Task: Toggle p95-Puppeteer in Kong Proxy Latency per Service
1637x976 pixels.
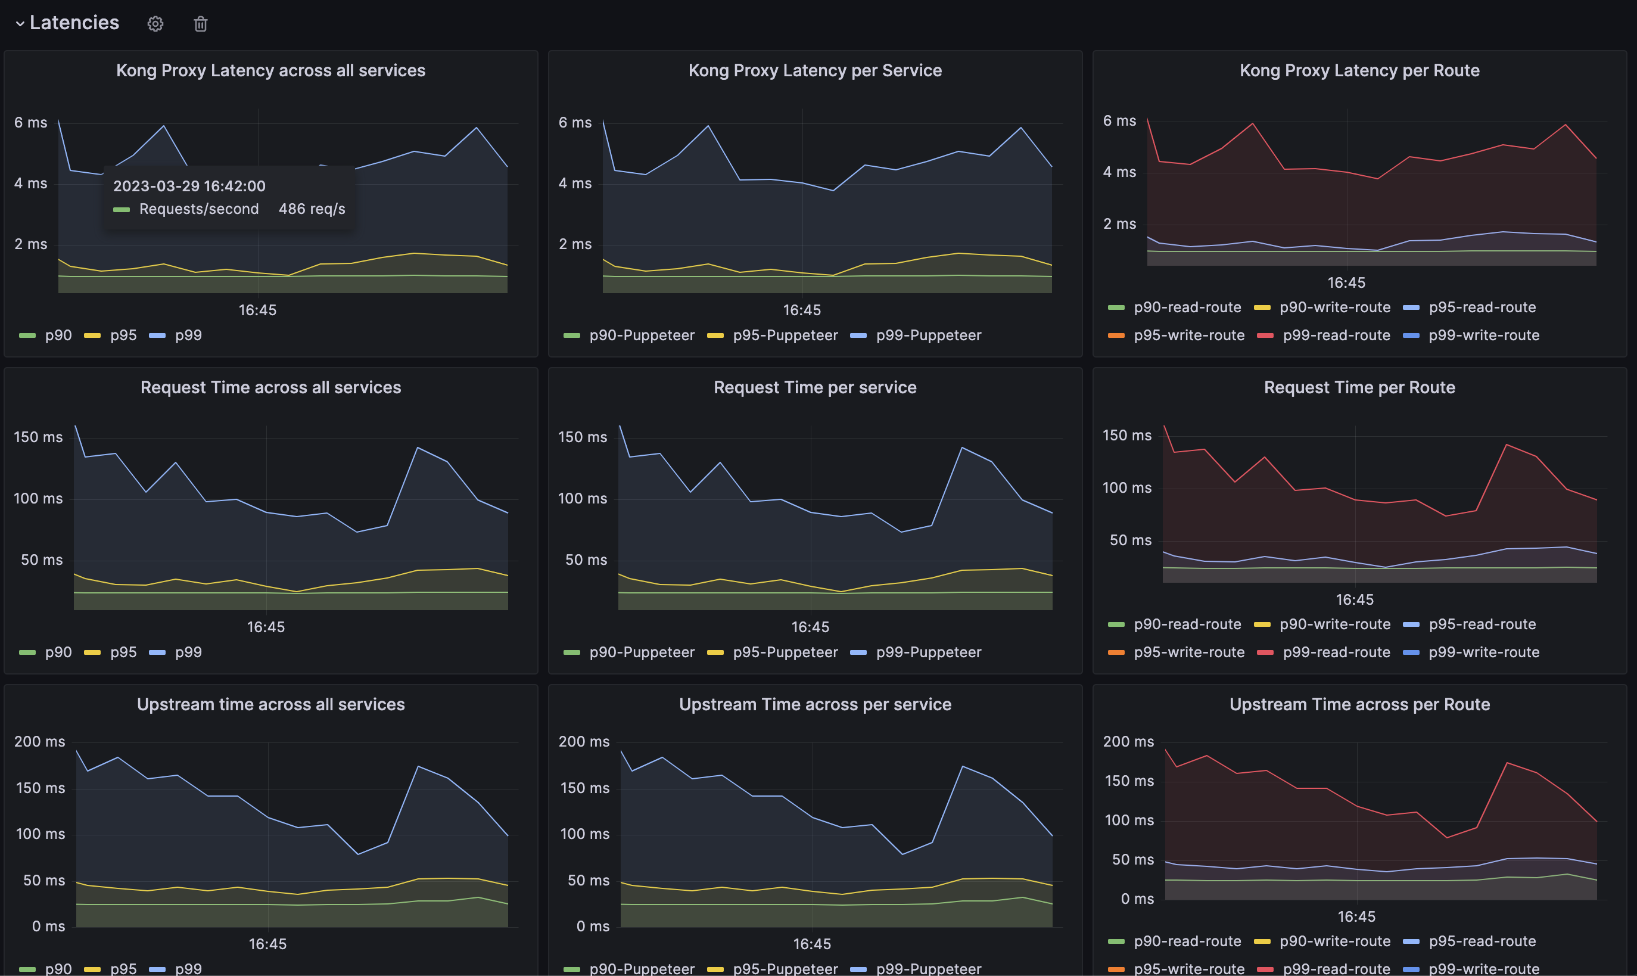Action: coord(785,335)
